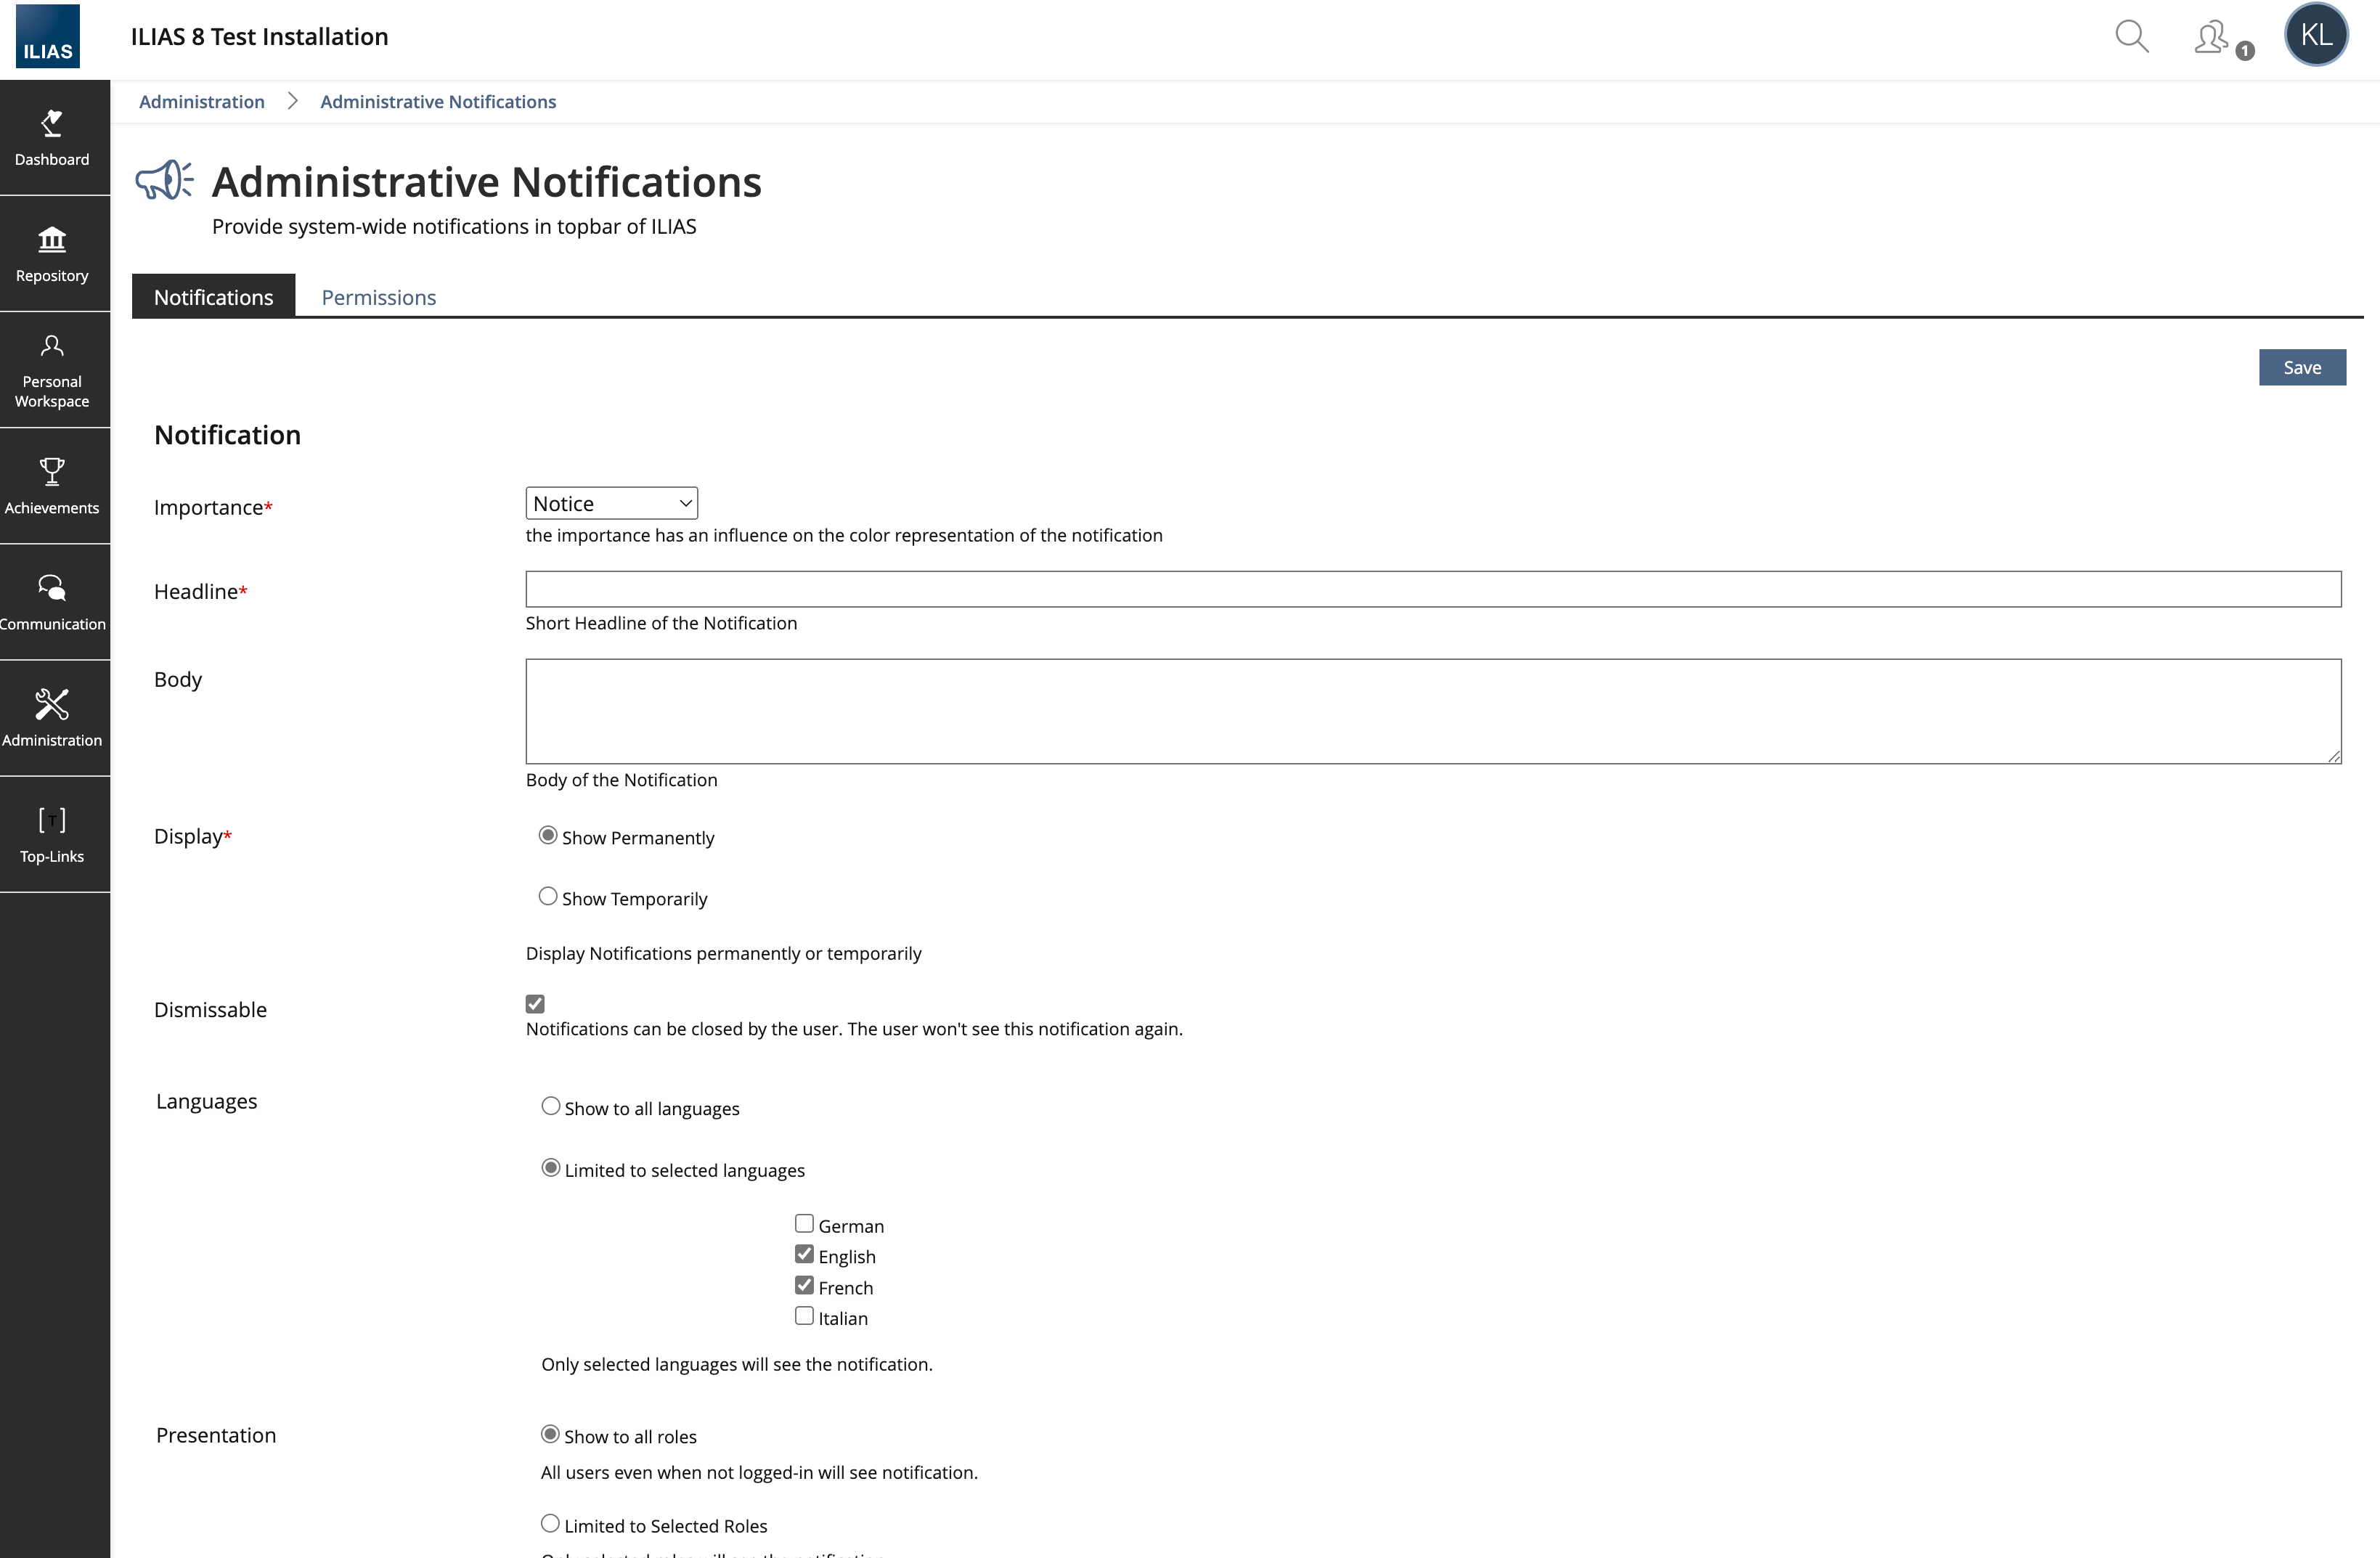Screen dimensions: 2380x1558
Task: Select Show Temporarily radio option
Action: click(x=548, y=897)
